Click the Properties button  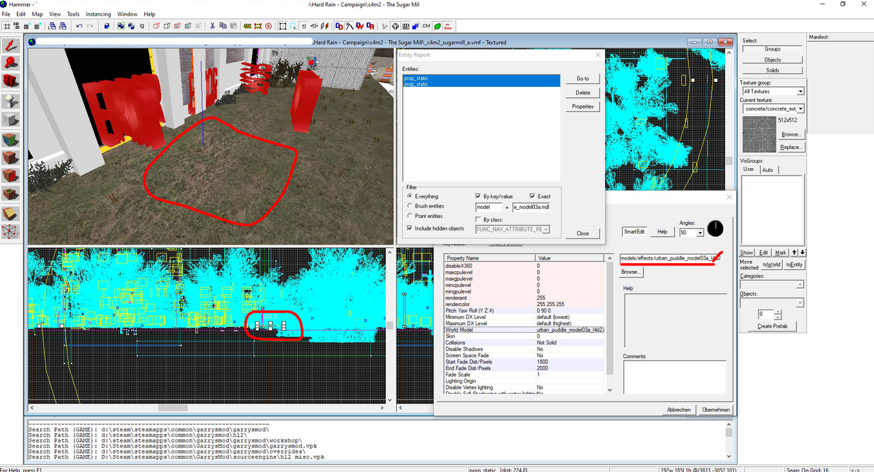tap(582, 107)
